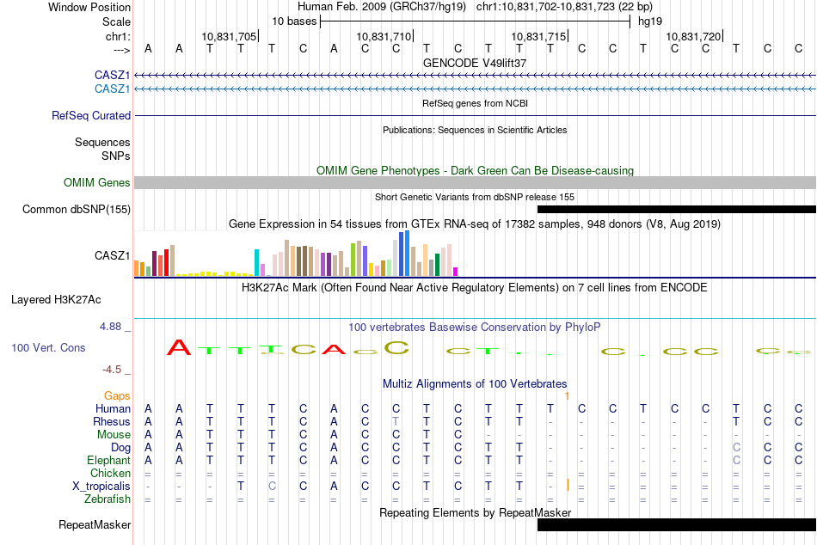Click Publications: Sequences in Scientific Articles title
817x545 pixels.
[x=475, y=130]
